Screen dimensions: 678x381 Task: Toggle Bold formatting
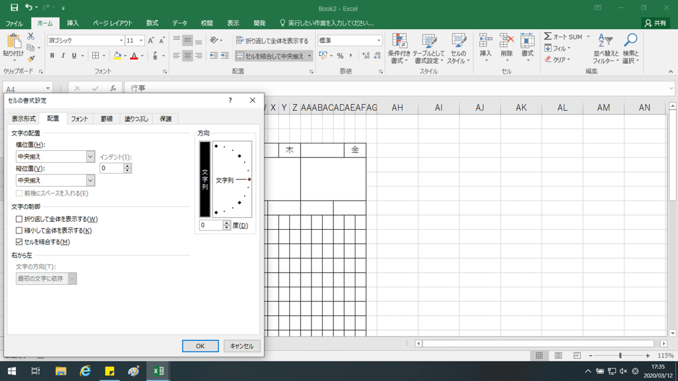tap(53, 55)
